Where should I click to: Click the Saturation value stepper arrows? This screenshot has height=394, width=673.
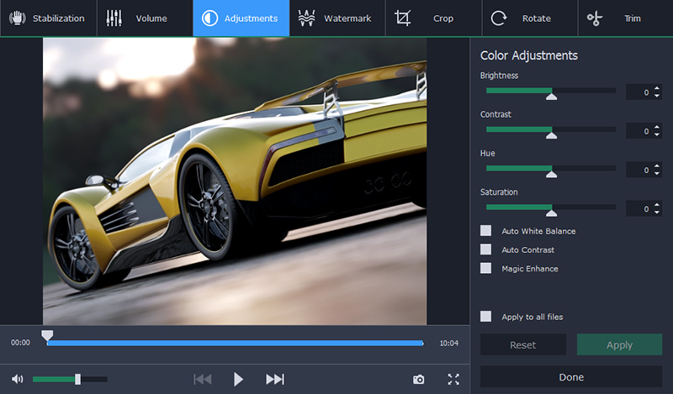[656, 208]
